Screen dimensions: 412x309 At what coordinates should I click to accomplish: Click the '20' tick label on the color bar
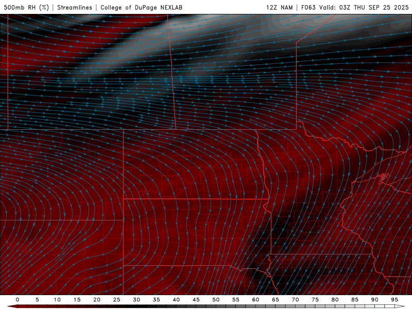(x=97, y=300)
